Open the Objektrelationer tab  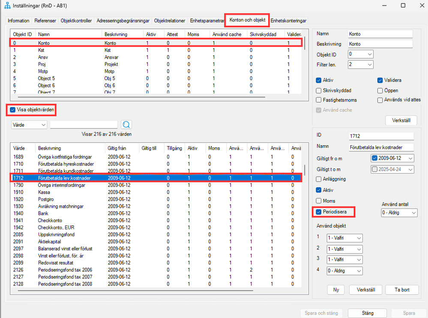tap(170, 21)
